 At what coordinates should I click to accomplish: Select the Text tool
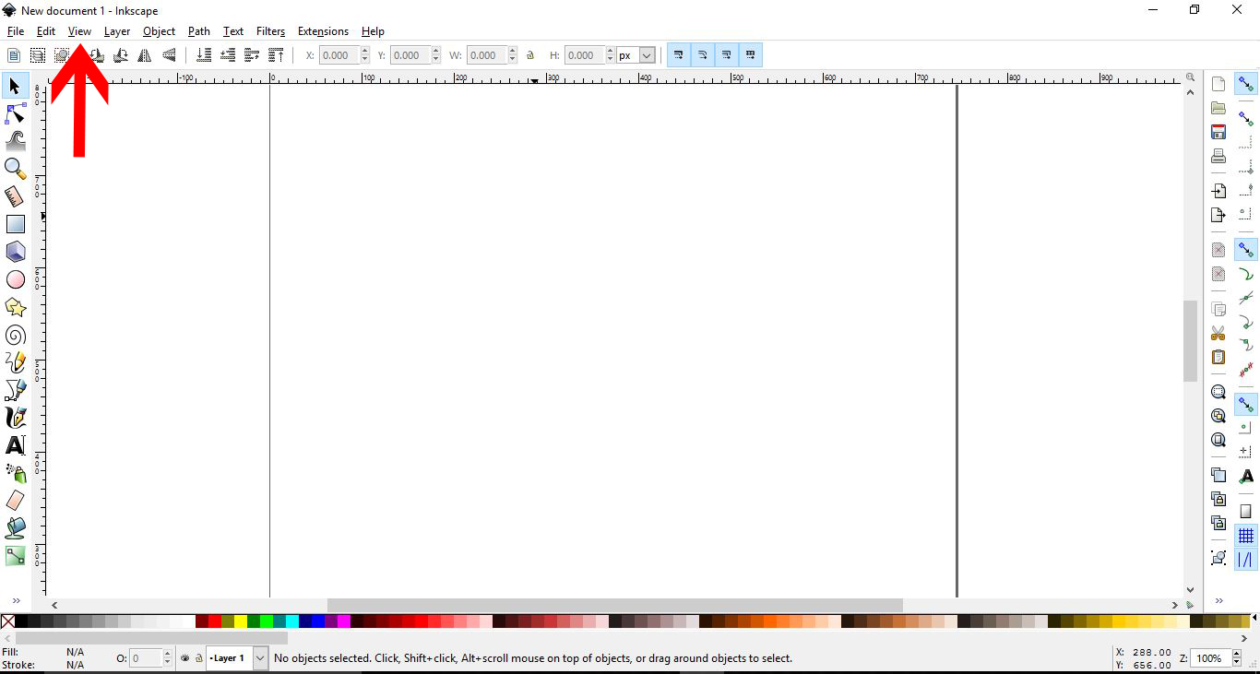click(15, 445)
